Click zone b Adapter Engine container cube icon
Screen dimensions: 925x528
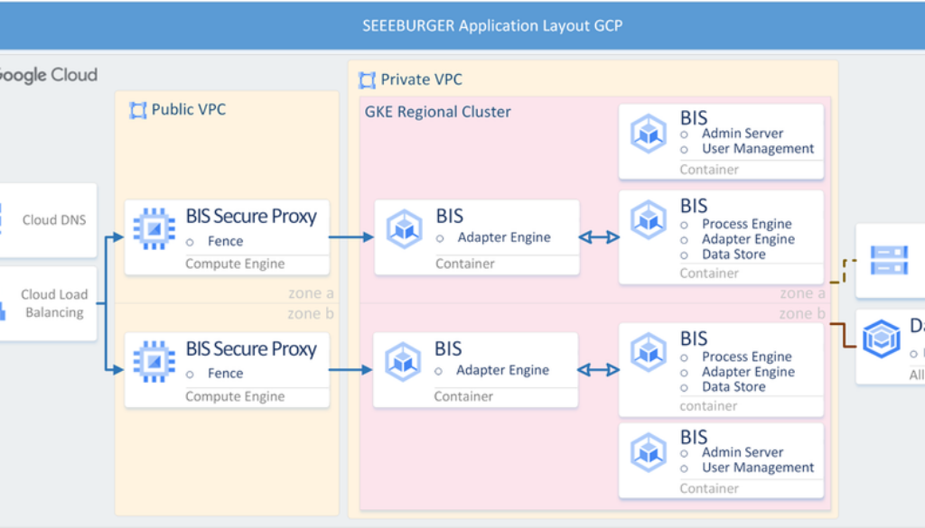[403, 361]
